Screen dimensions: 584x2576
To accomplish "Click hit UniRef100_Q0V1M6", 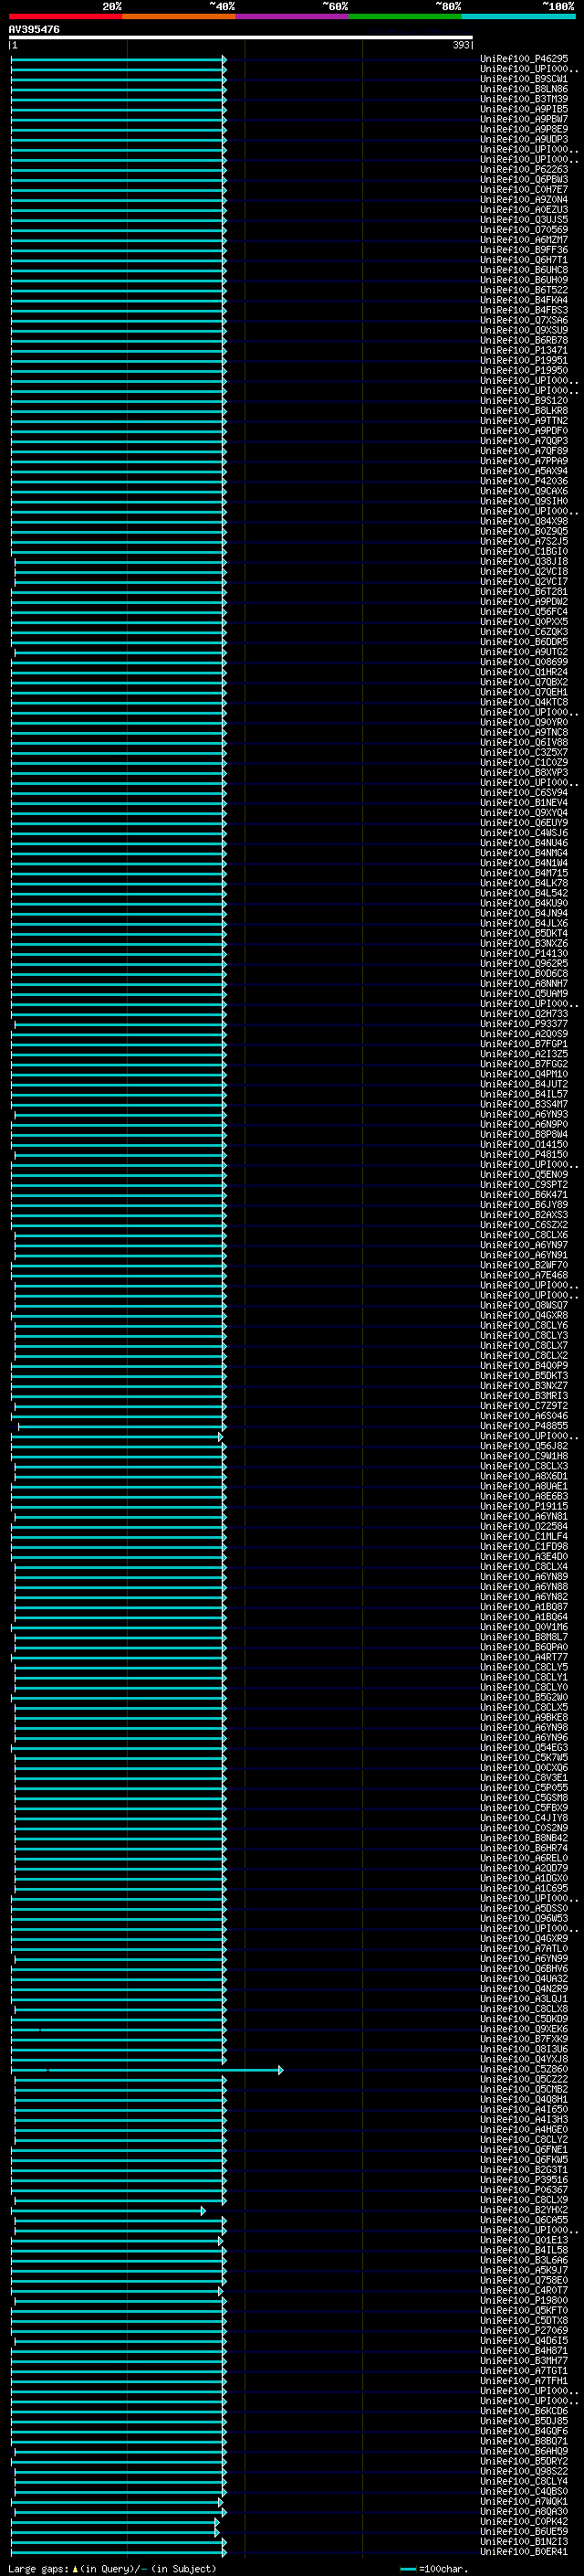I will click(524, 1627).
